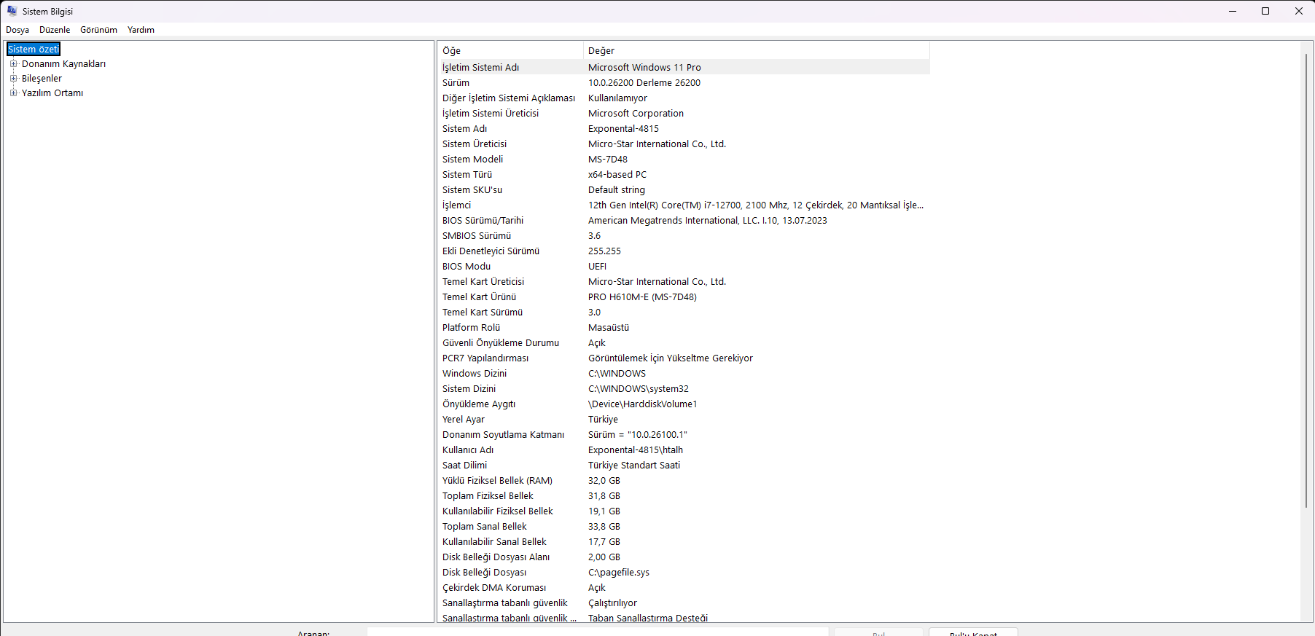Screen dimensions: 1315x636
Task: Select Önyükleme Aygıtı row label
Action: point(479,404)
